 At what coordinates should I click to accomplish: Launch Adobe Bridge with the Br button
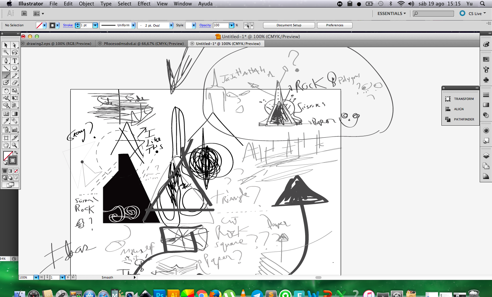[x=24, y=14]
